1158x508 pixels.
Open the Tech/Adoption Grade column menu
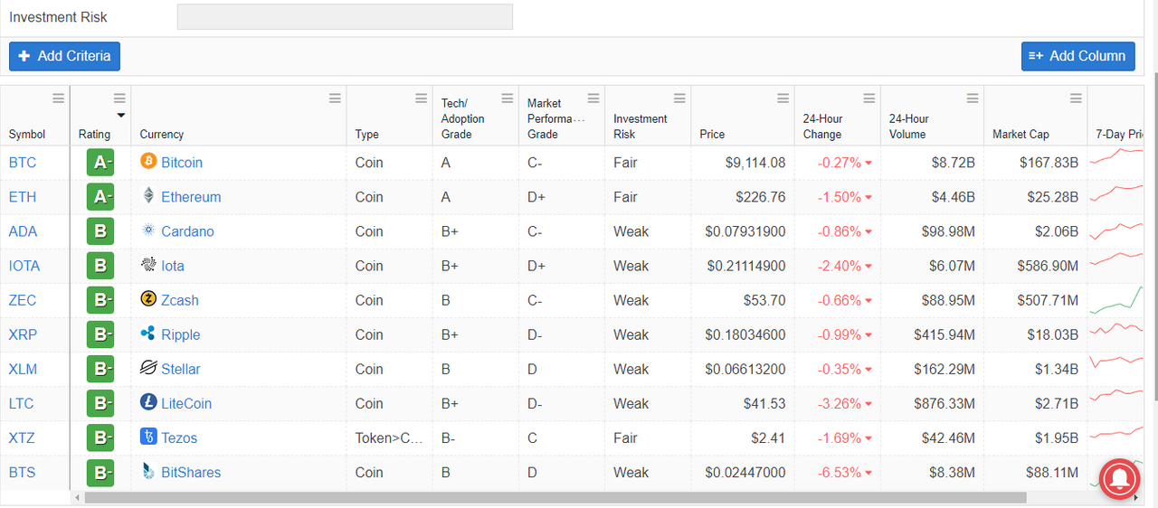pos(508,99)
